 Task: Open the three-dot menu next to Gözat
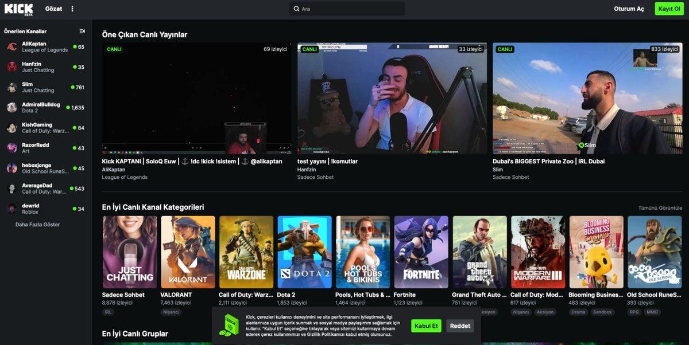(71, 9)
